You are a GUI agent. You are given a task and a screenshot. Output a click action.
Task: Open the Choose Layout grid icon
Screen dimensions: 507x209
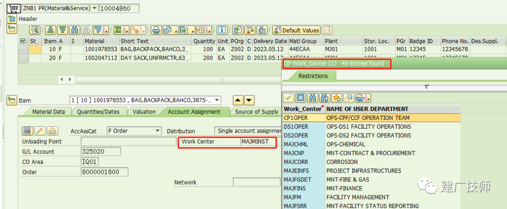202,30
